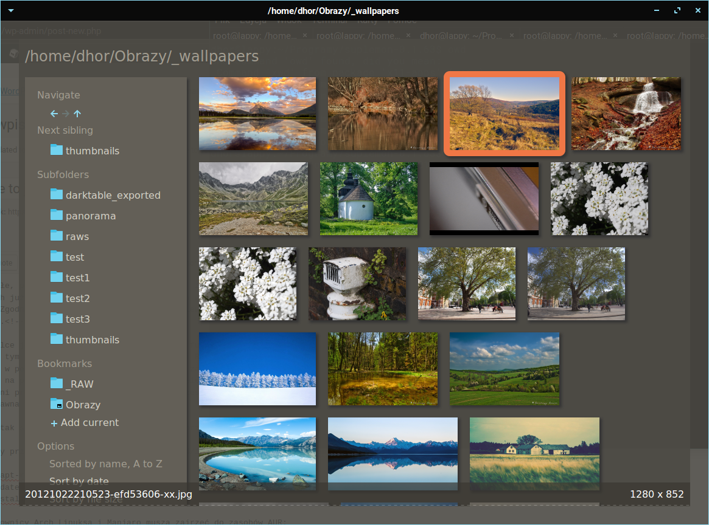Select the green rolling hills thumbnail
The height and width of the screenshot is (525, 709).
[x=505, y=369]
